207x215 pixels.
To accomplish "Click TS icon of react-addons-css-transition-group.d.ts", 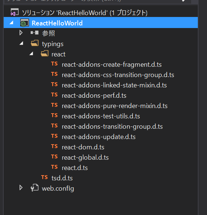I will pos(54,74).
